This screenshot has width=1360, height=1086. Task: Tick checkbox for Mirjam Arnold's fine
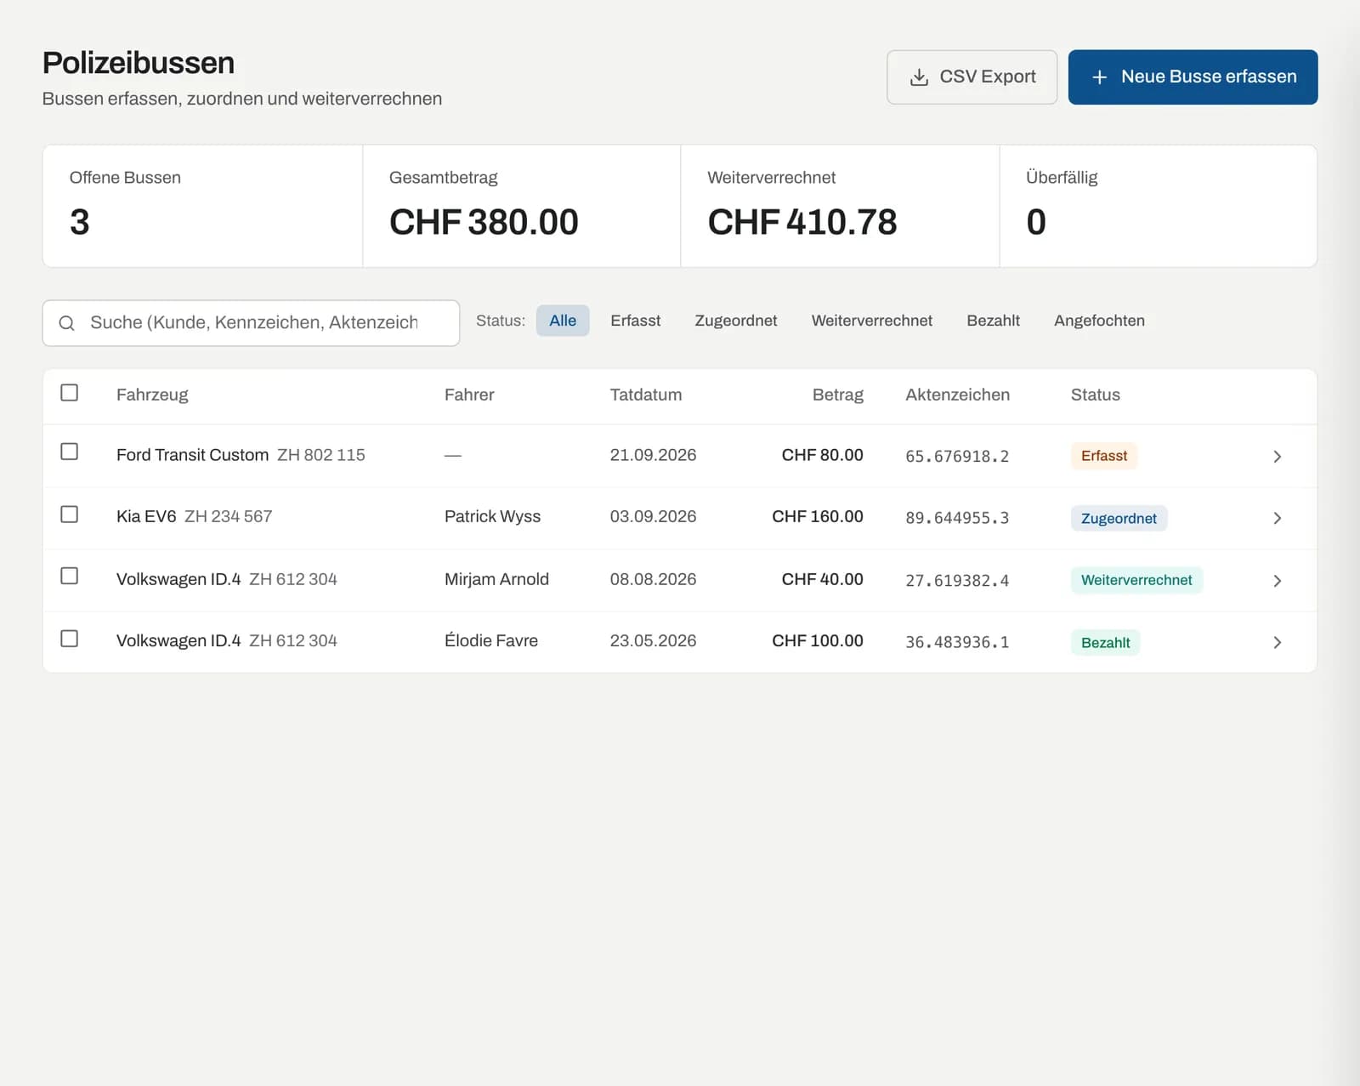(x=70, y=576)
